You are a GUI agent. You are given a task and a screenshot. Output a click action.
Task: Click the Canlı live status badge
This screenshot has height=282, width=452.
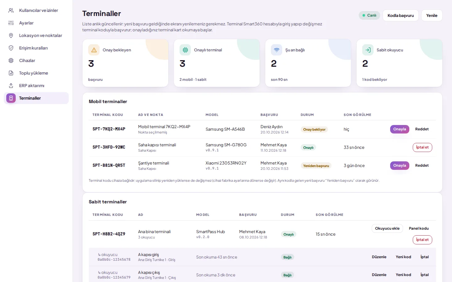coord(369,15)
